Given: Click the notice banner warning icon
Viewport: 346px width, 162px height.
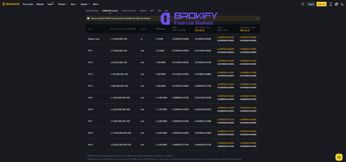Looking at the screenshot, I should pos(88,18).
